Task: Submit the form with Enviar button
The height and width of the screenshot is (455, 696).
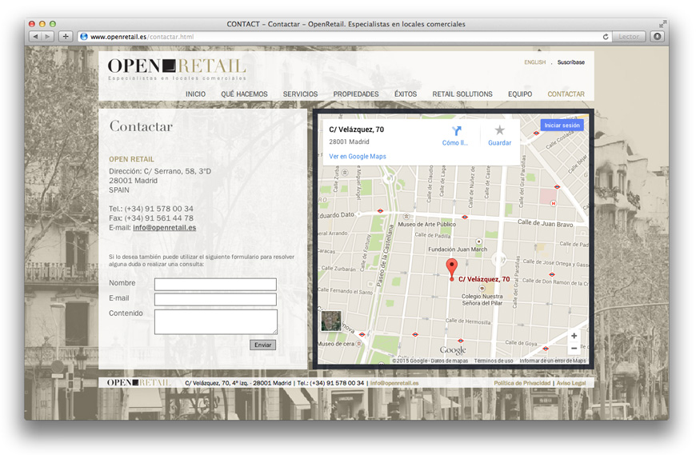Action: point(262,345)
